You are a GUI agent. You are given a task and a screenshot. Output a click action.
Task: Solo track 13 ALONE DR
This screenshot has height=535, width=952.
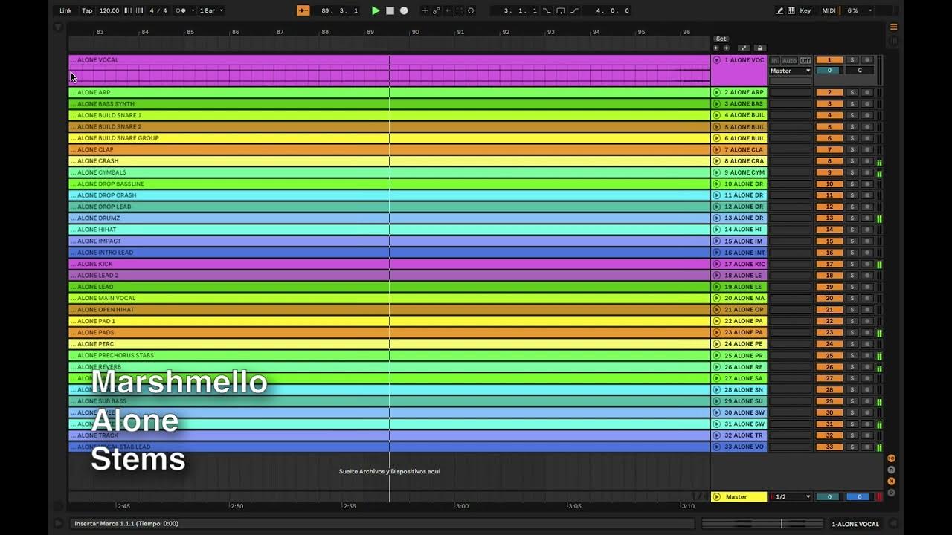[852, 218]
